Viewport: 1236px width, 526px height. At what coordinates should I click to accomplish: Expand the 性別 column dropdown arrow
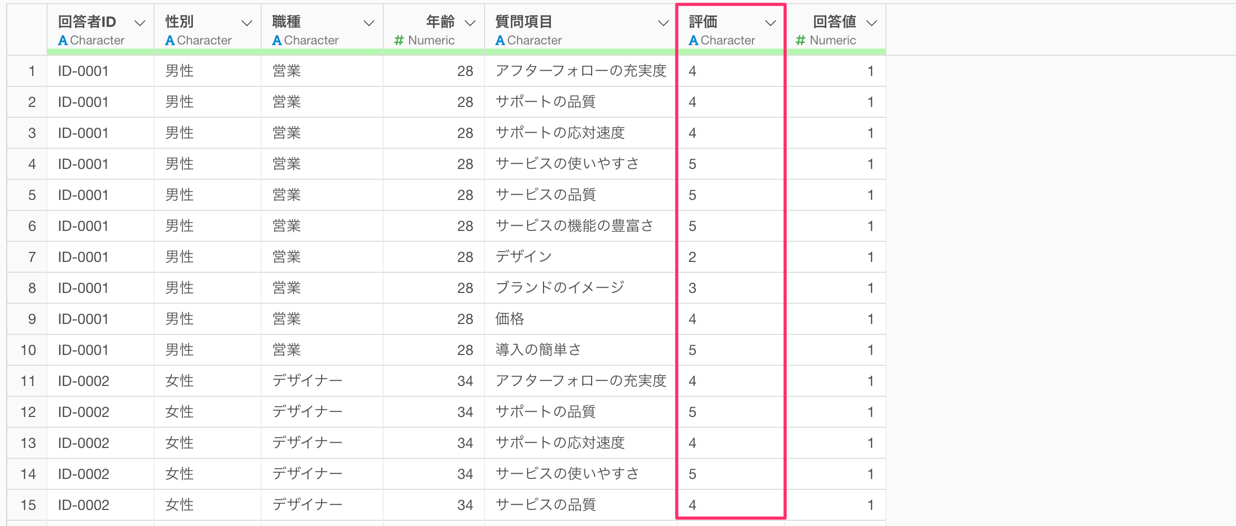pos(247,23)
